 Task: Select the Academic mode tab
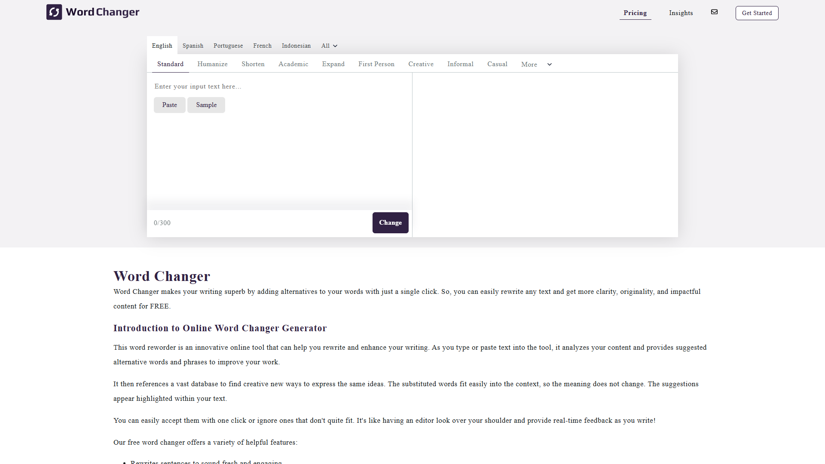pyautogui.click(x=293, y=64)
